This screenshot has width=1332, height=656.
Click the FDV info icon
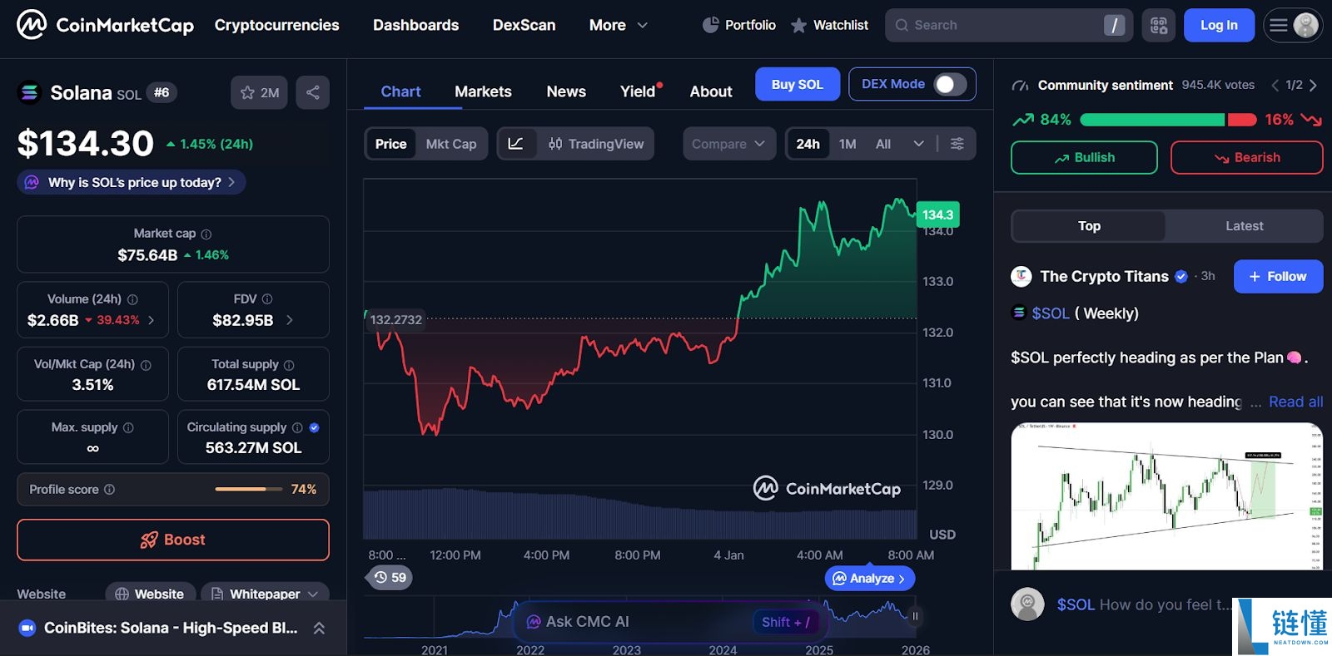click(267, 299)
